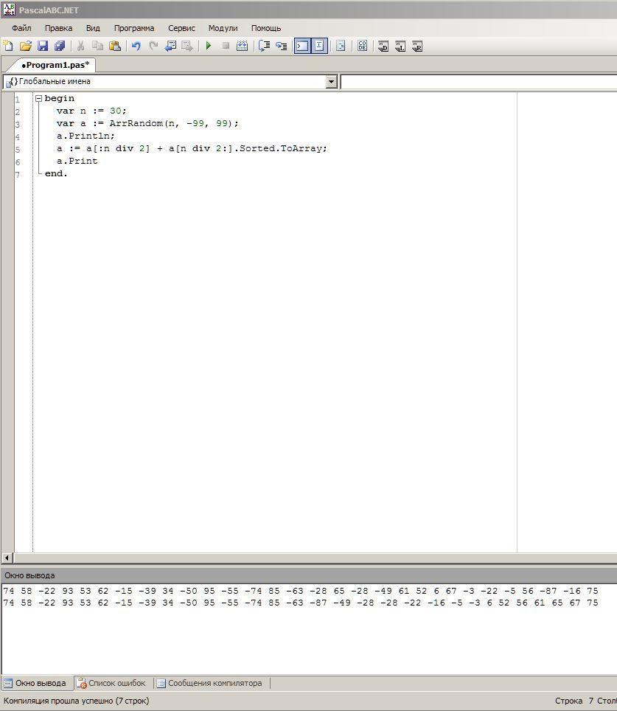The image size is (617, 711).
Task: Save the current file with the diskette icon
Action: (x=43, y=46)
